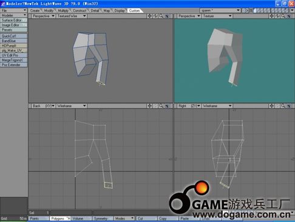Viewport: 295px width, 222px height.
Task: Click rotate icon in teal Texture viewport
Action: tap(277, 16)
